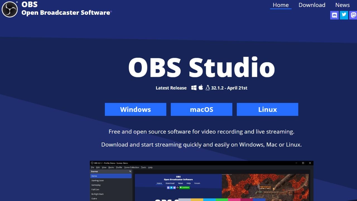Click the "Open Broadcaster Software" header text
This screenshot has height=201, width=357.
(x=66, y=13)
